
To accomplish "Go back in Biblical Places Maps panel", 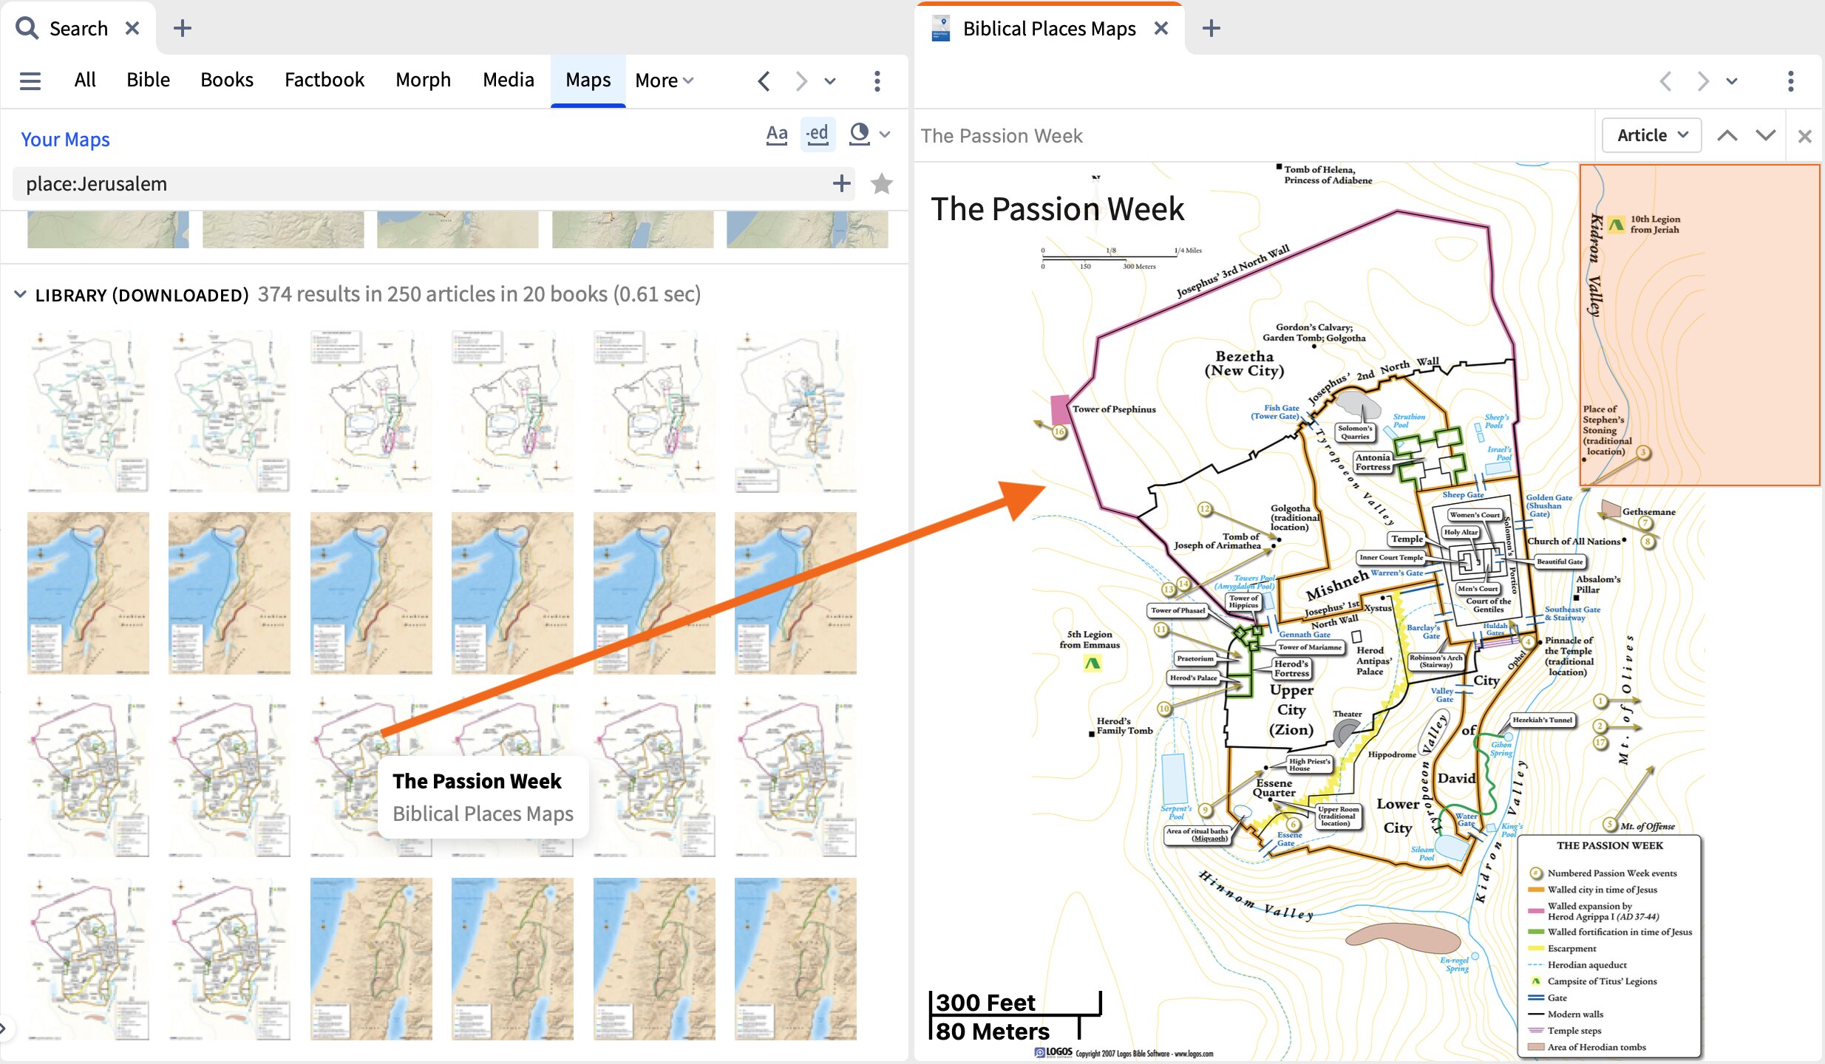I will coord(1665,81).
